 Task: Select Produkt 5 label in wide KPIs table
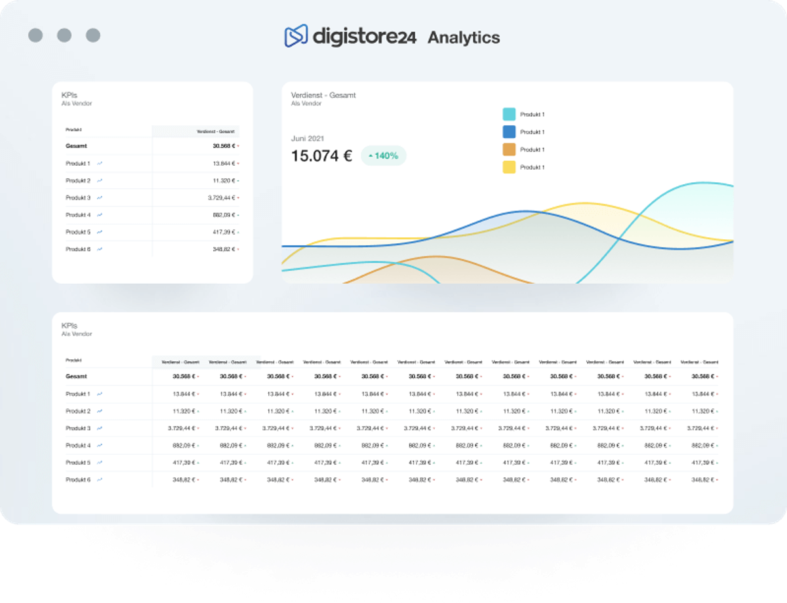click(78, 463)
